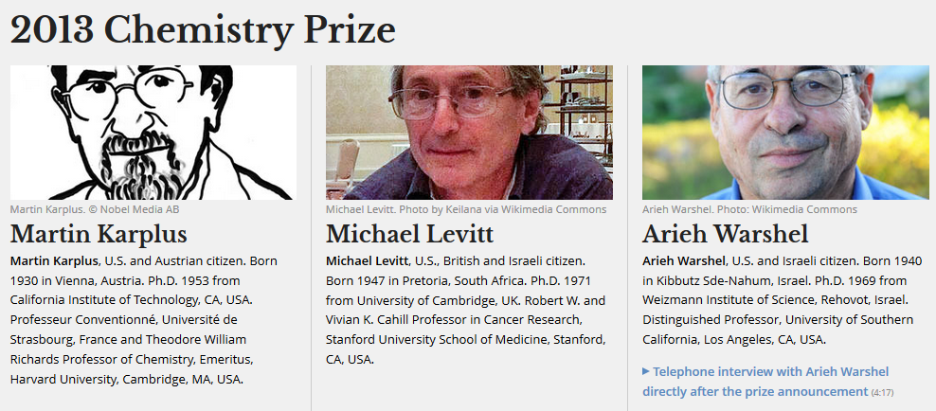Select the large Michael Levitt name heading

click(409, 235)
